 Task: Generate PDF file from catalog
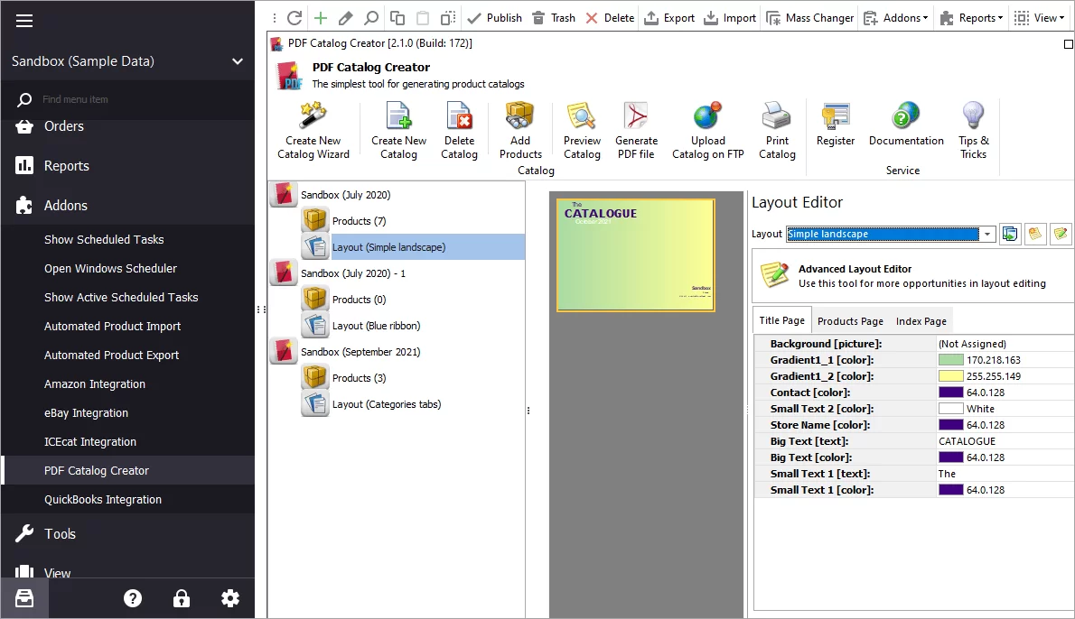(636, 131)
